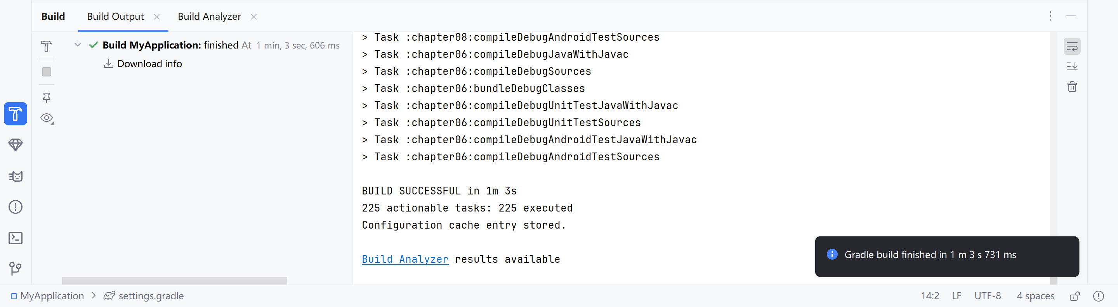Click the horizontal scrollbar in build tree
Image resolution: width=1118 pixels, height=307 pixels.
(x=174, y=281)
